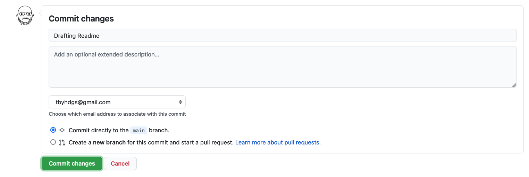Click the green Commit changes button
The width and height of the screenshot is (529, 177).
72,163
